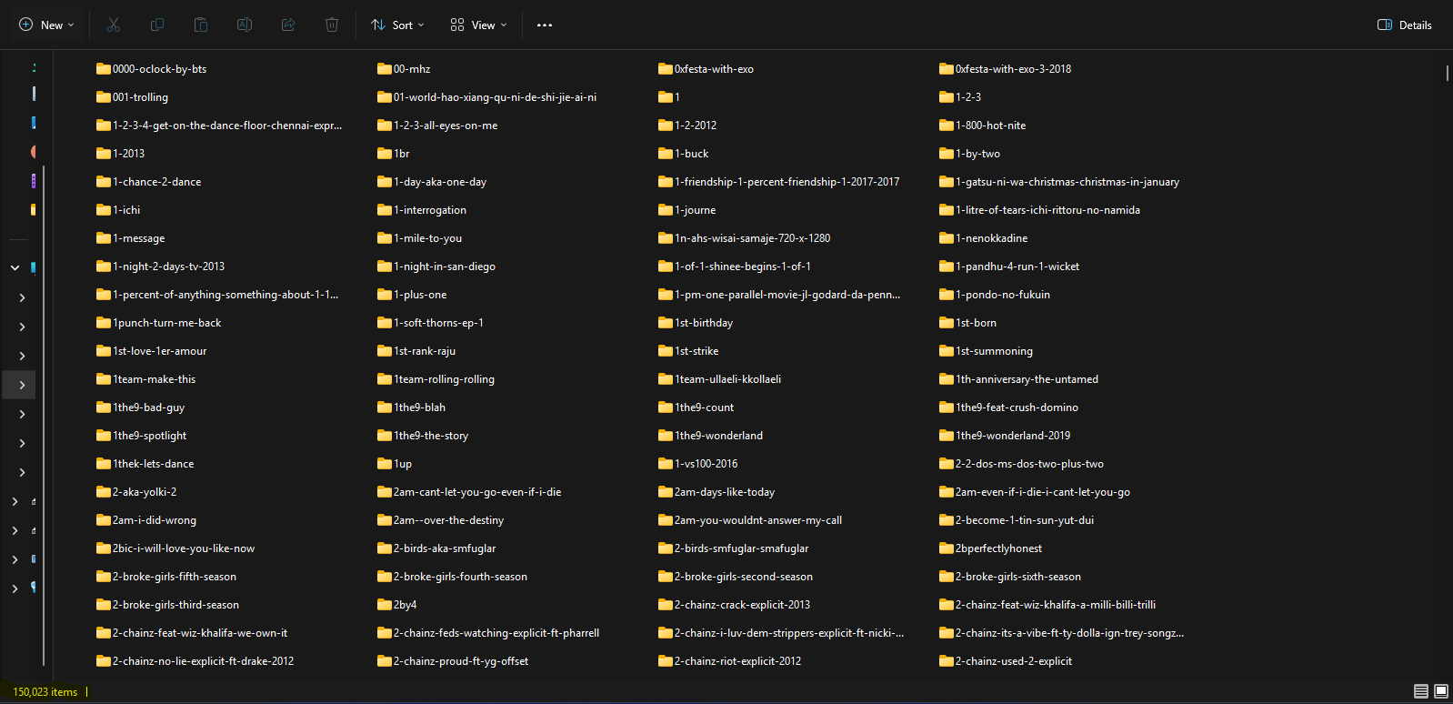
Task: Select 1st-rank-raju folder name
Action: click(425, 351)
